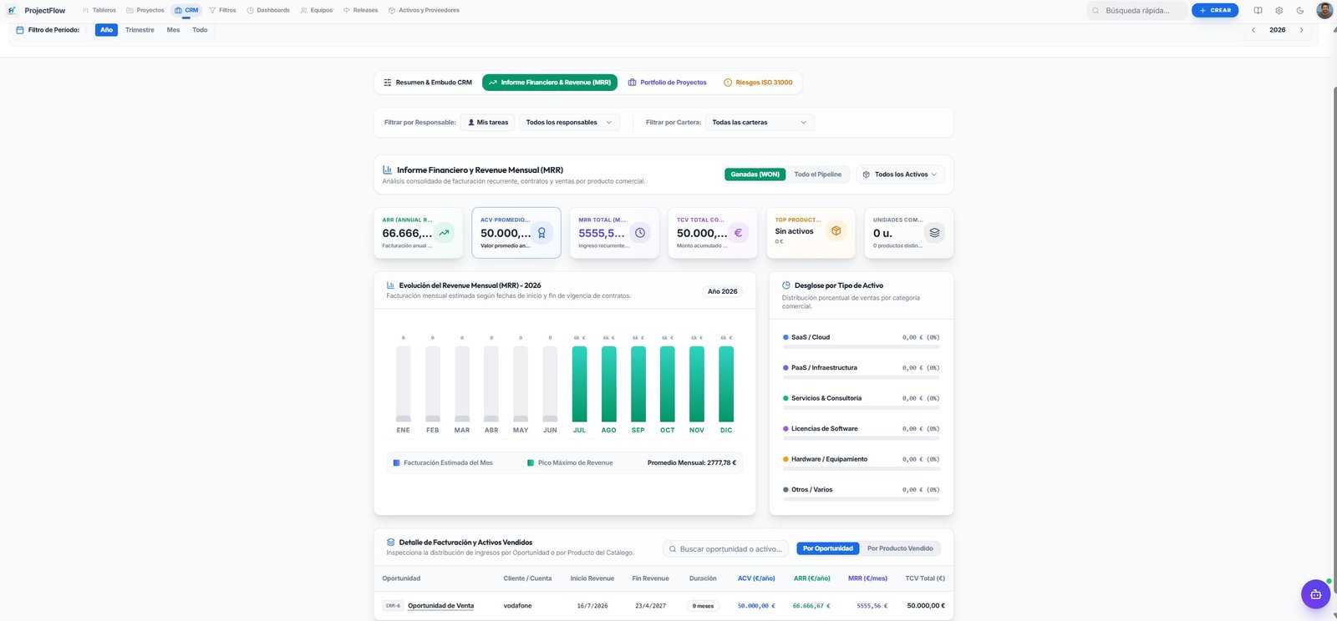Screen dimensions: 1337x621
Task: Click the bar chart icon beside Informe Financiero title
Action: (387, 169)
